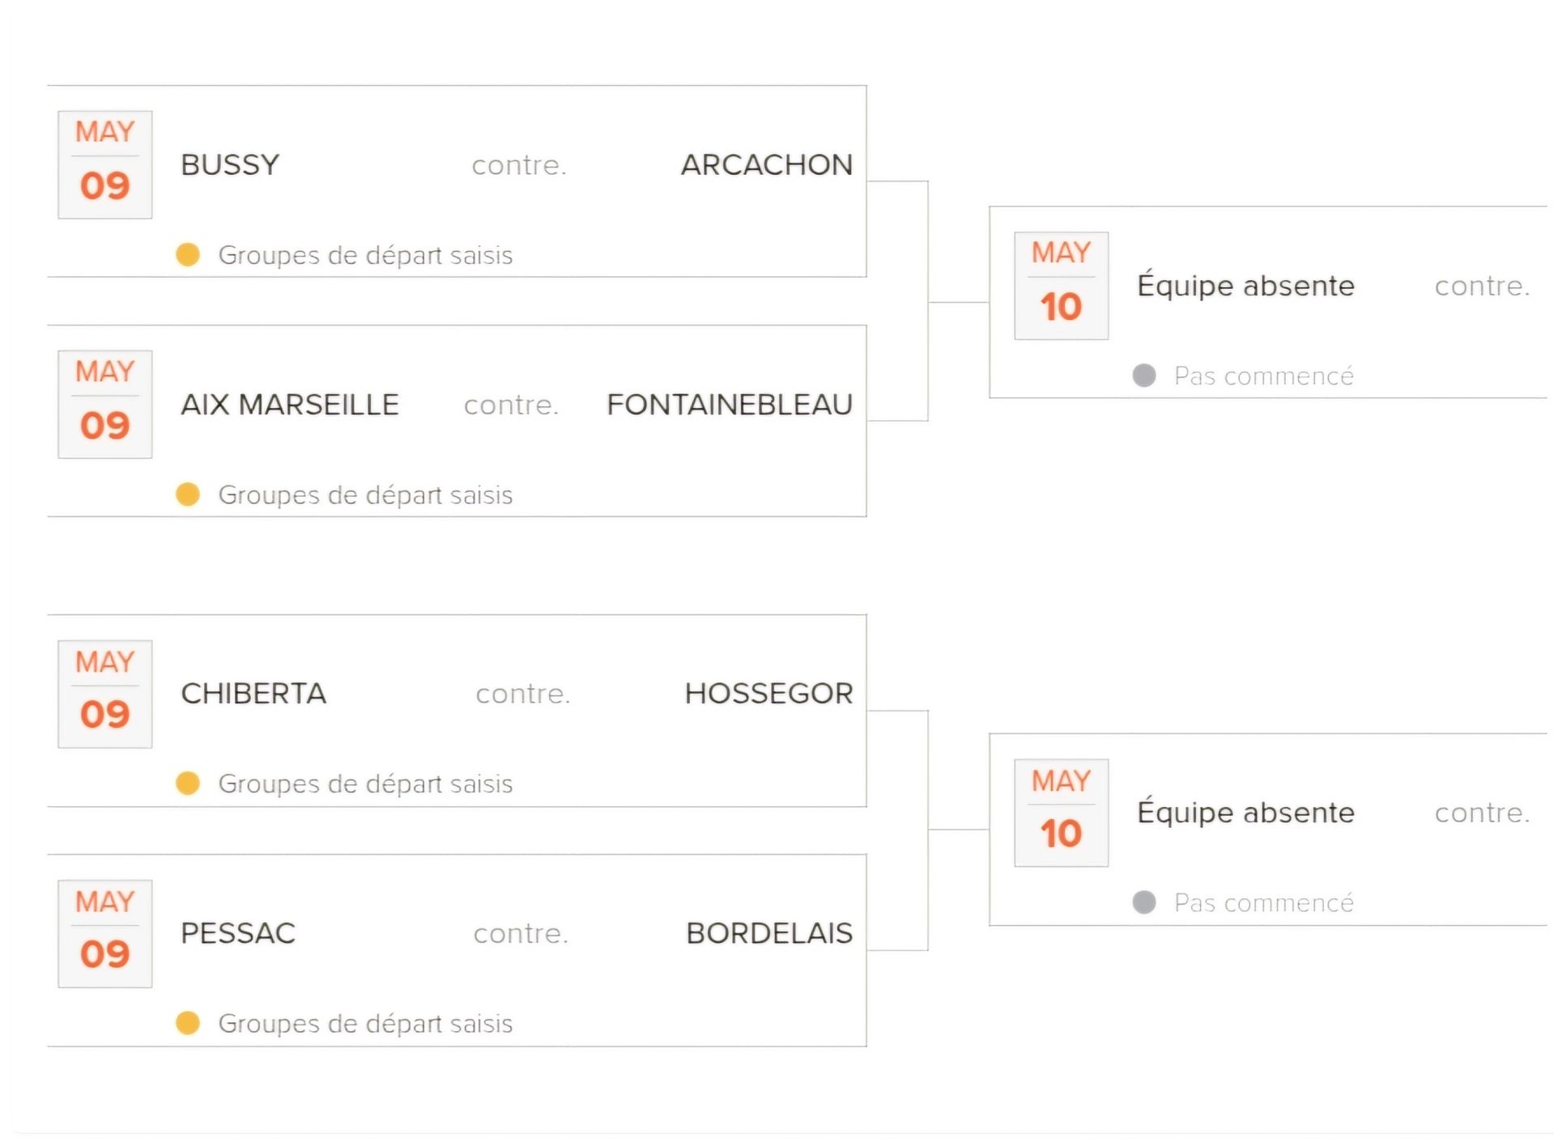Open the BORDELAIS team name
Image resolution: width=1554 pixels, height=1142 pixels.
point(769,932)
